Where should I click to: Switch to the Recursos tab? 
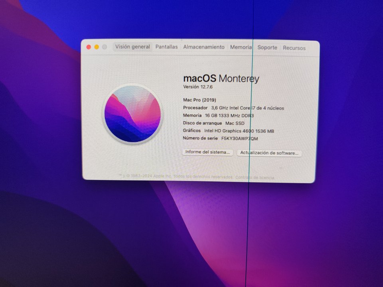[294, 48]
